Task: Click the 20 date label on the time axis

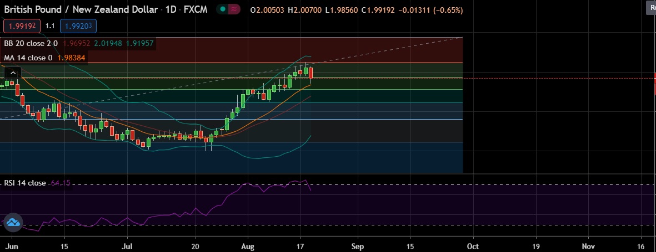Action: coord(196,246)
